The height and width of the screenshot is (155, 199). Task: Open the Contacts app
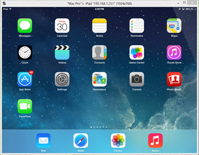click(x=99, y=53)
